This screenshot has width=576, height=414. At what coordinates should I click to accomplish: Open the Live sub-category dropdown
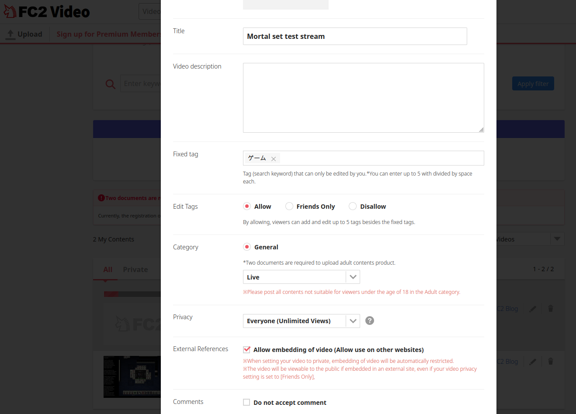[302, 277]
